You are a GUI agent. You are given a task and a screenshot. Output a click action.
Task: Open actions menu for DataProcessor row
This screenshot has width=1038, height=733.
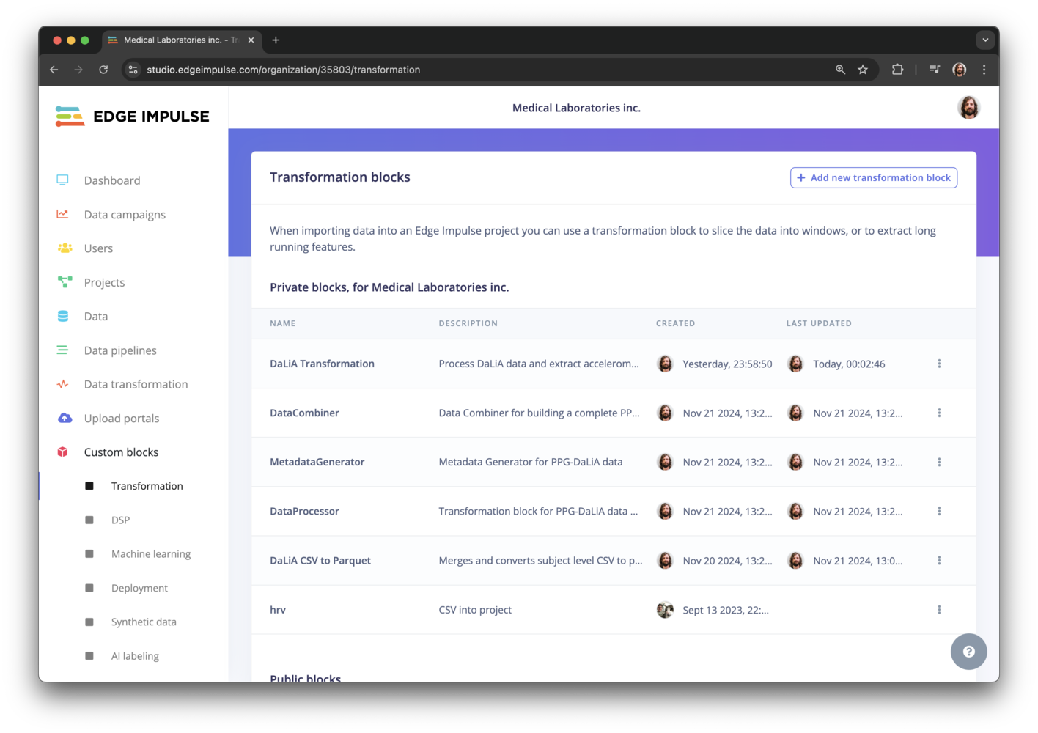tap(939, 511)
